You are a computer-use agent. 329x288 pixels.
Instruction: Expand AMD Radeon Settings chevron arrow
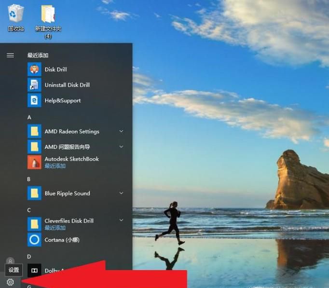121,131
